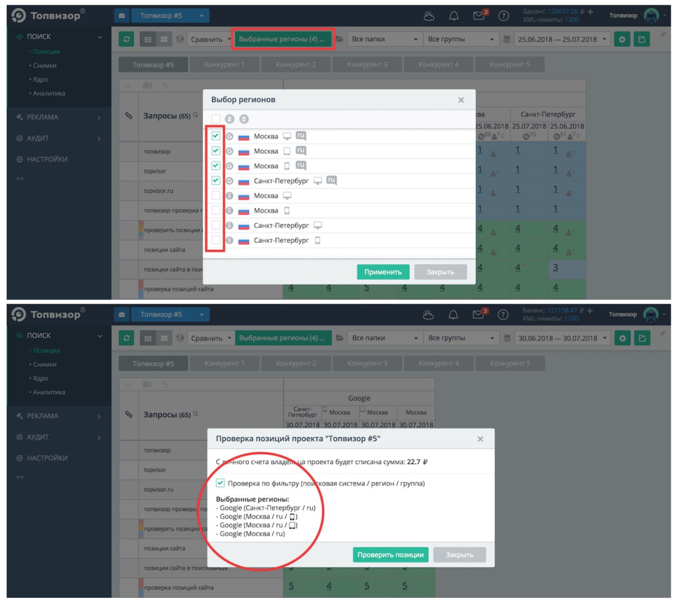Open the notifications bell in the lower screenshot
The image size is (676, 602).
(x=453, y=315)
